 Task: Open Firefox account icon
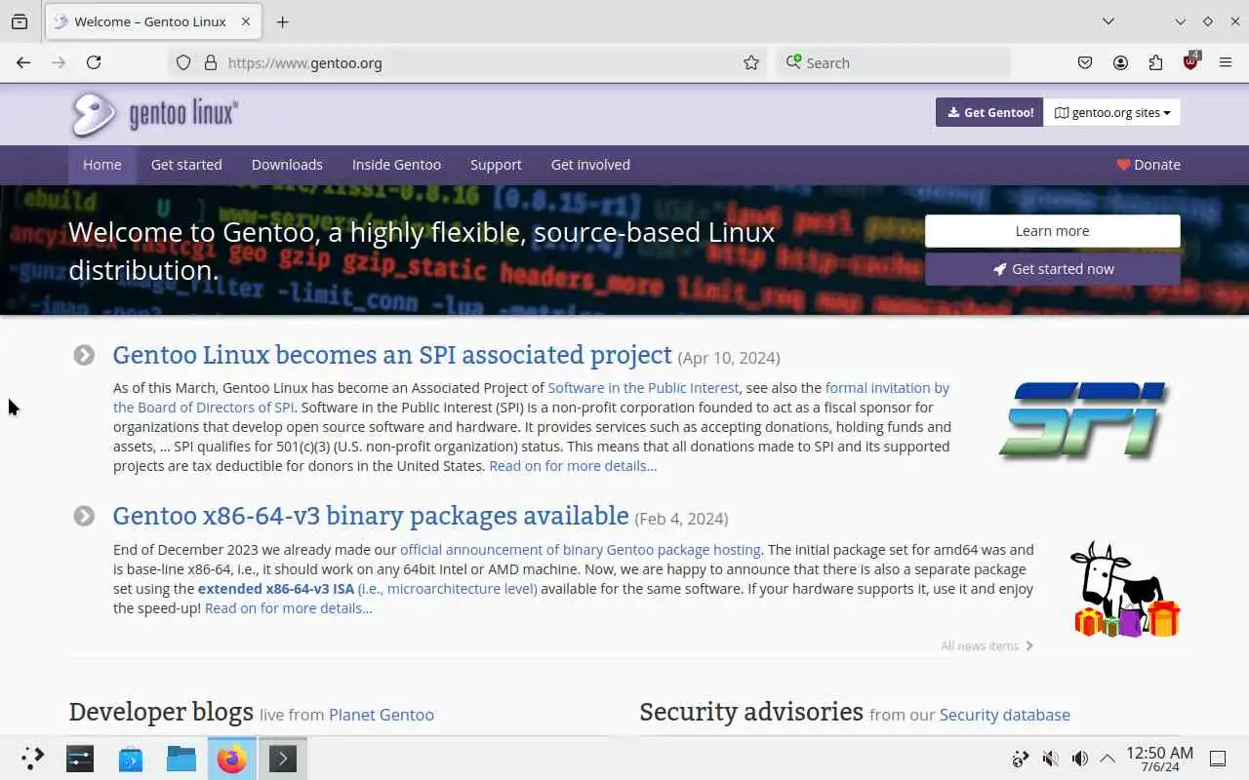coord(1120,62)
